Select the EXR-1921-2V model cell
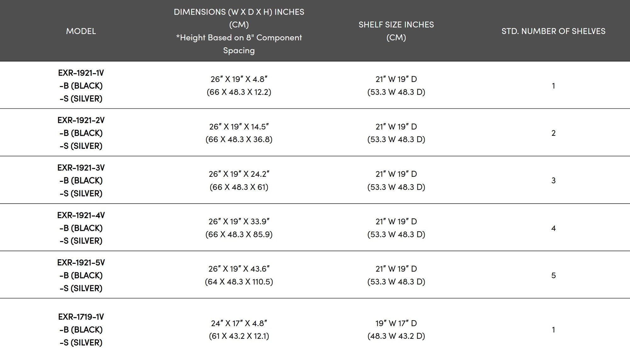Viewport: 630px width, 358px height. (x=81, y=133)
